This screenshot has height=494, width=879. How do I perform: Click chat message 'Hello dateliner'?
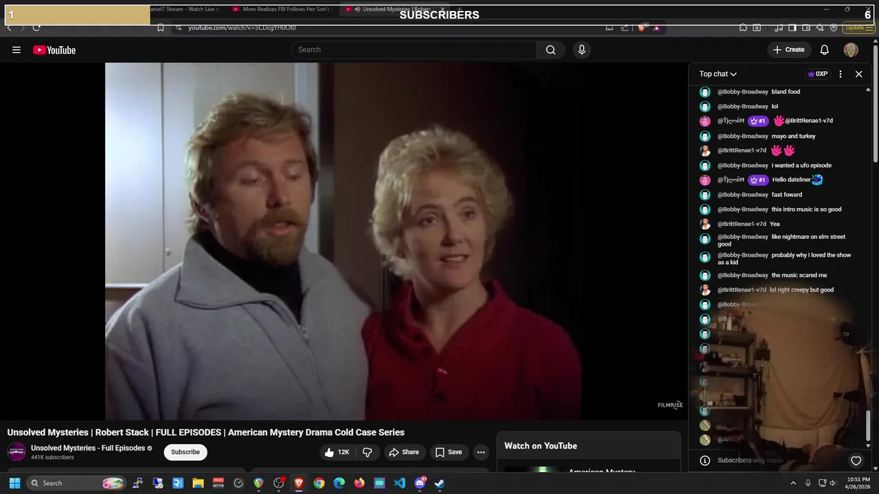click(x=791, y=180)
